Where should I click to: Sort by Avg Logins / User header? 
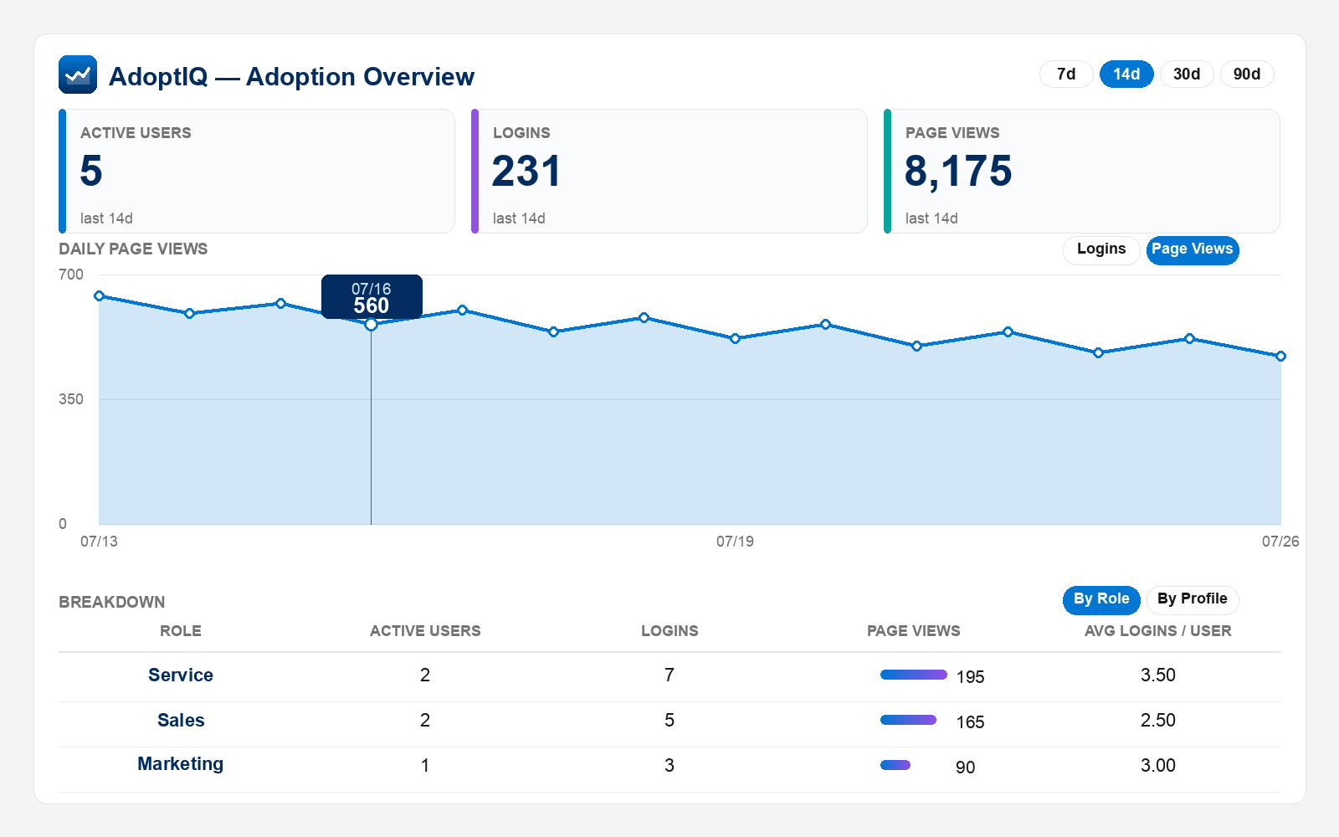click(1158, 631)
